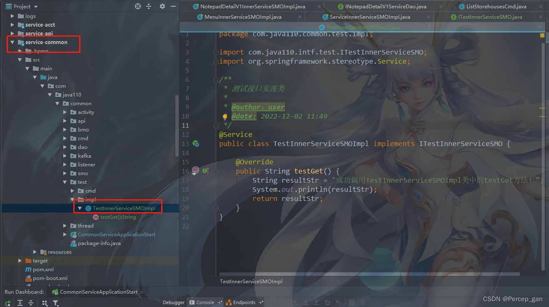Open the Debugger tab
Viewport: 549px width, 307px height.
[x=174, y=302]
